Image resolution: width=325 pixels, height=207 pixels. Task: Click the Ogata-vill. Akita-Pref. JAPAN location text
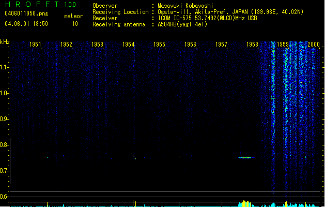[x=230, y=12]
